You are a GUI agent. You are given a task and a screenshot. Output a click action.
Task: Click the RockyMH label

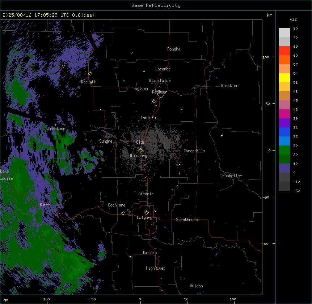pyautogui.click(x=89, y=82)
